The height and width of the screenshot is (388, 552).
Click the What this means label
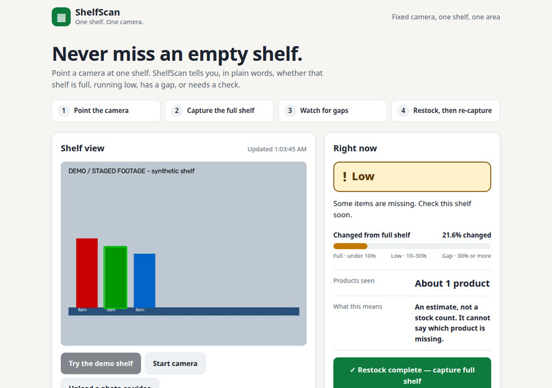[x=357, y=307]
